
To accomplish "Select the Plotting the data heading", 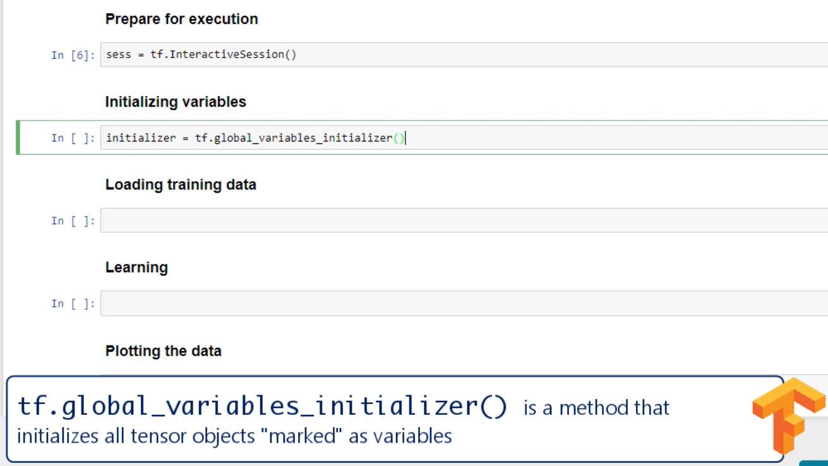I will (x=163, y=351).
